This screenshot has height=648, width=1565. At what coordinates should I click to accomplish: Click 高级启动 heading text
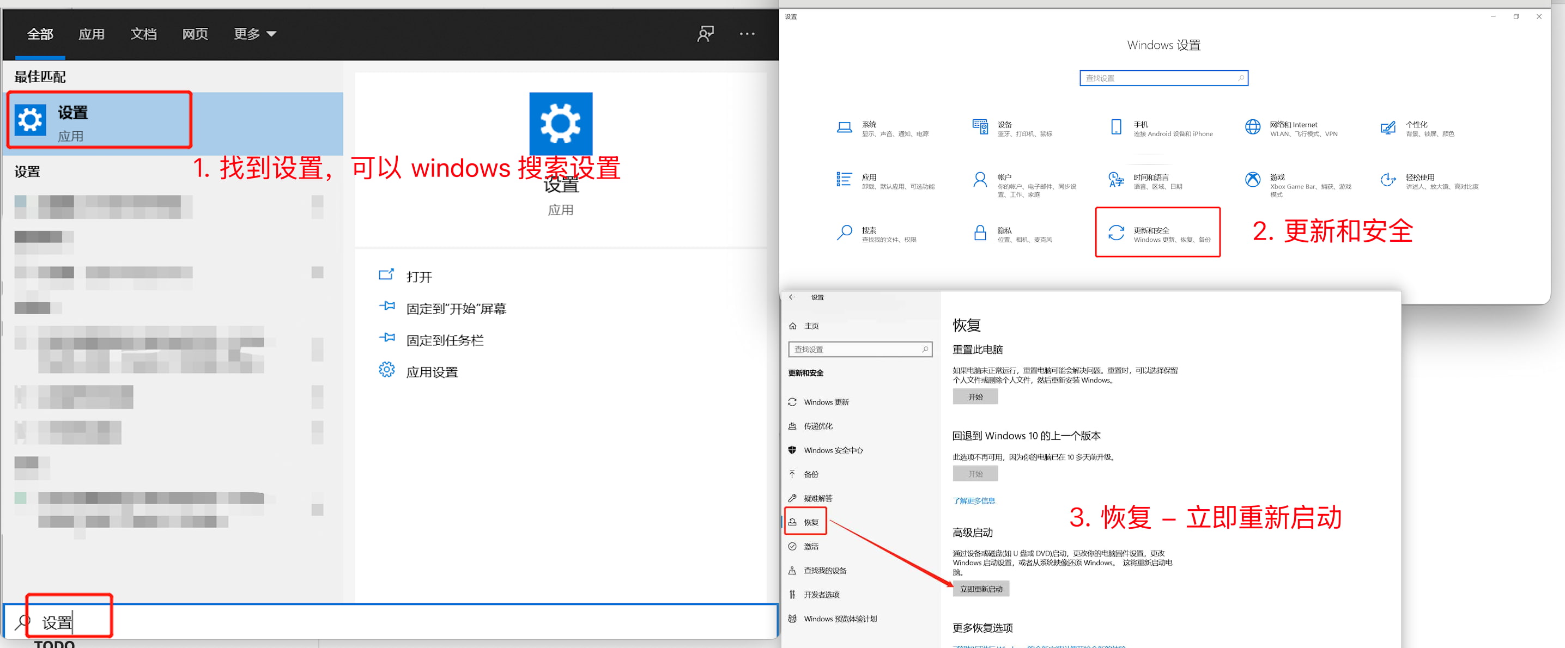click(973, 532)
